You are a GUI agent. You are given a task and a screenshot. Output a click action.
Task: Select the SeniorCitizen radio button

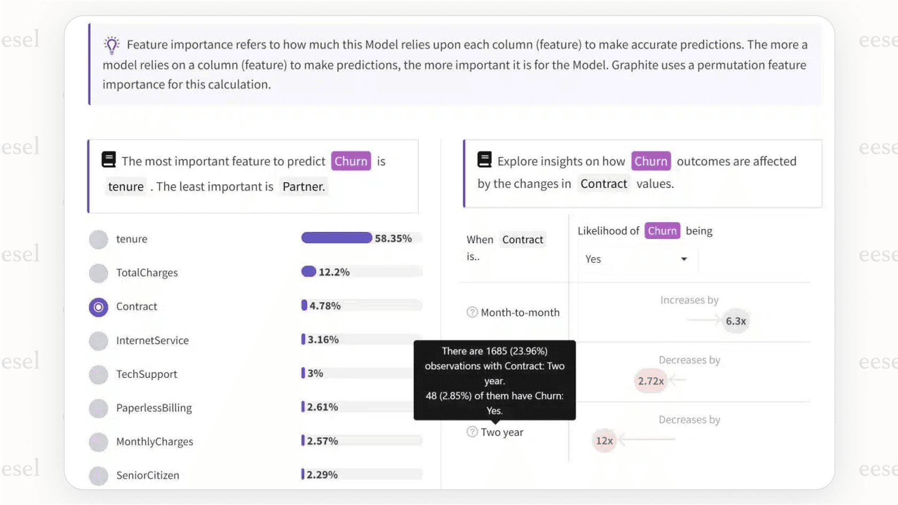[98, 476]
